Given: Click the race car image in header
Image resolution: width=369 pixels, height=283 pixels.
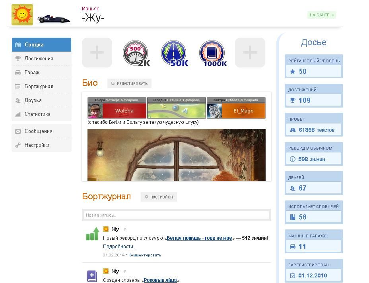Looking at the screenshot, I should click(x=53, y=19).
